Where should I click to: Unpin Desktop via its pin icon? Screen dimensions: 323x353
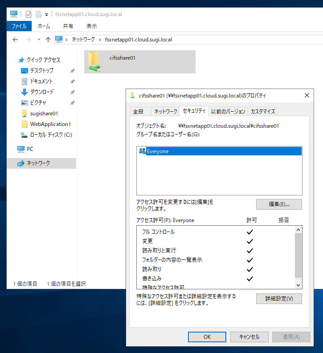pyautogui.click(x=72, y=71)
